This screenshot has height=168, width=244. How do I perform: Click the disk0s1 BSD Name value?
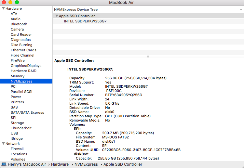point(108,141)
